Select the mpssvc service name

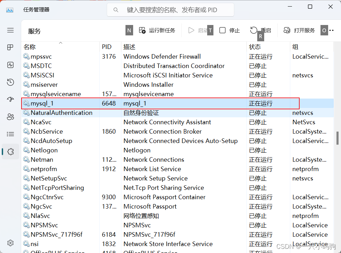pyautogui.click(x=41, y=57)
